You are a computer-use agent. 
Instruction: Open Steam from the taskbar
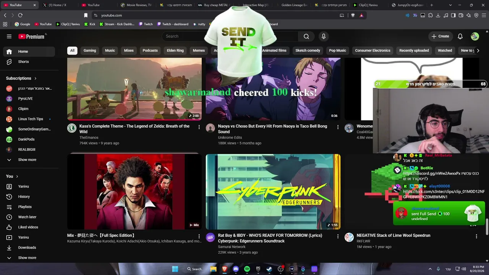[x=269, y=269]
